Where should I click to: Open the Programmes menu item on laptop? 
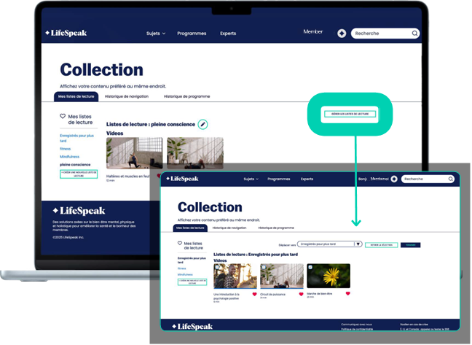point(192,33)
